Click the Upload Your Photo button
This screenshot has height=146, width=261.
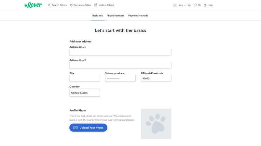tap(88, 128)
